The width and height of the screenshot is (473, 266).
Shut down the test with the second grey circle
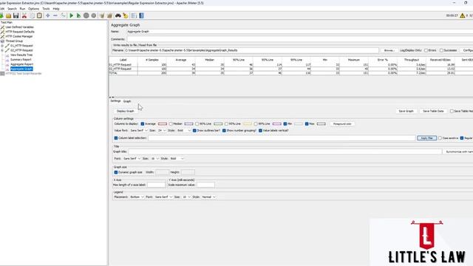(x=94, y=16)
